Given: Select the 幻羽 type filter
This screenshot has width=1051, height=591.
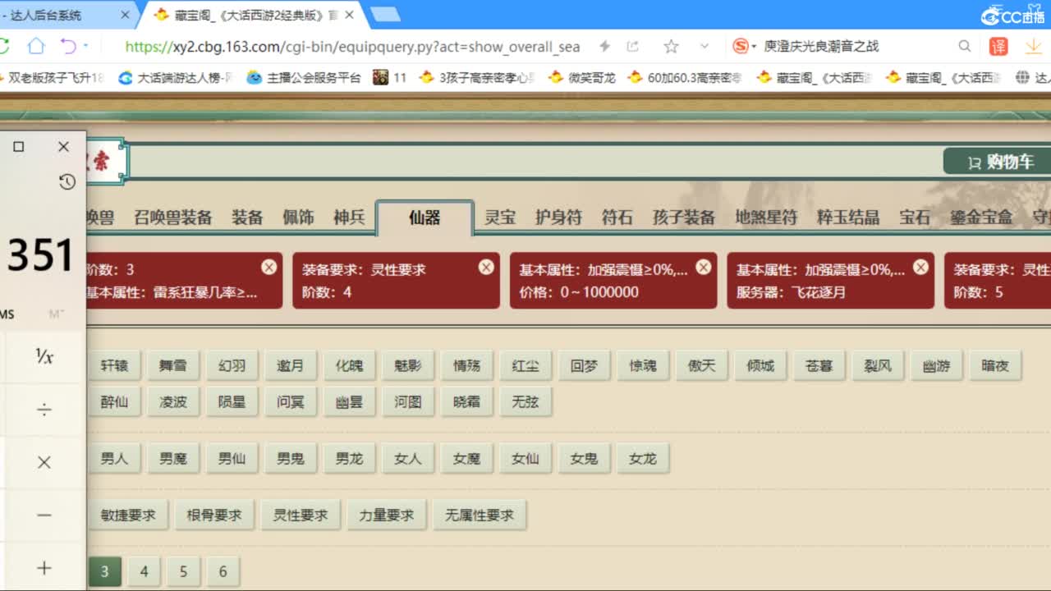Looking at the screenshot, I should 232,365.
